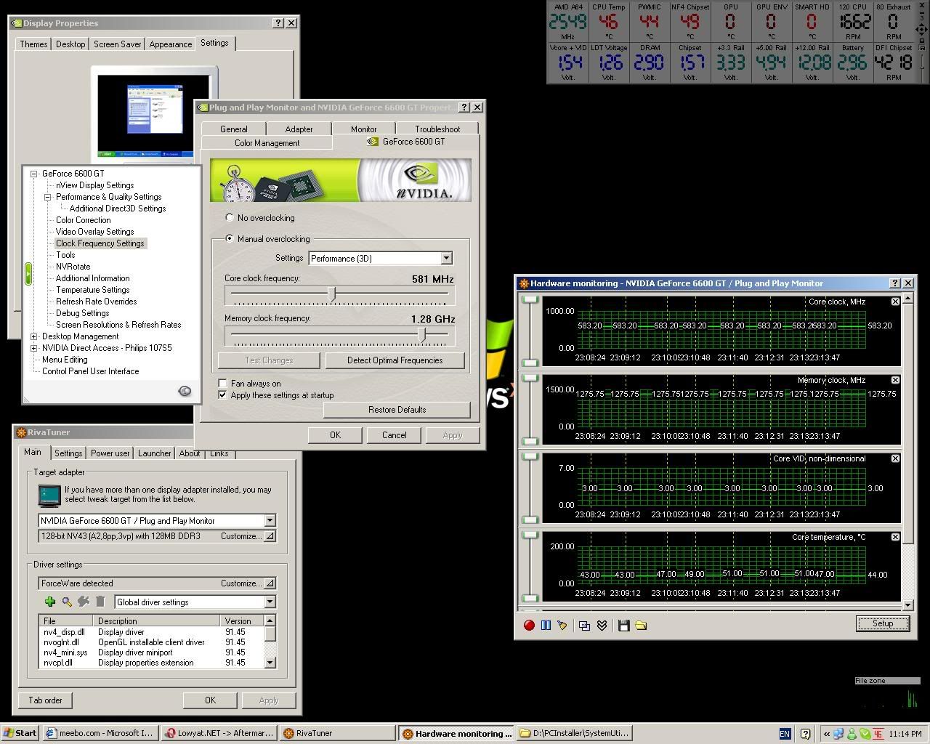Click the broom clear-history icon
The height and width of the screenshot is (744, 930).
(562, 626)
